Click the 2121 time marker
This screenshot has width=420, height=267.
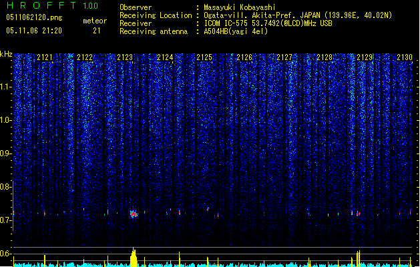coord(45,57)
